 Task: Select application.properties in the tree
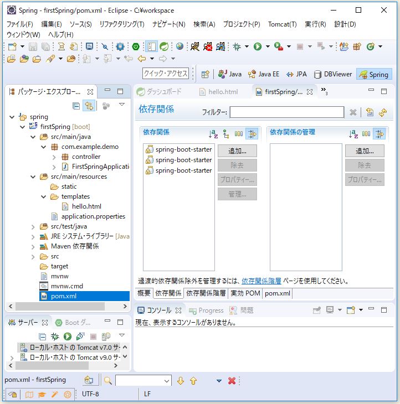pyautogui.click(x=88, y=216)
